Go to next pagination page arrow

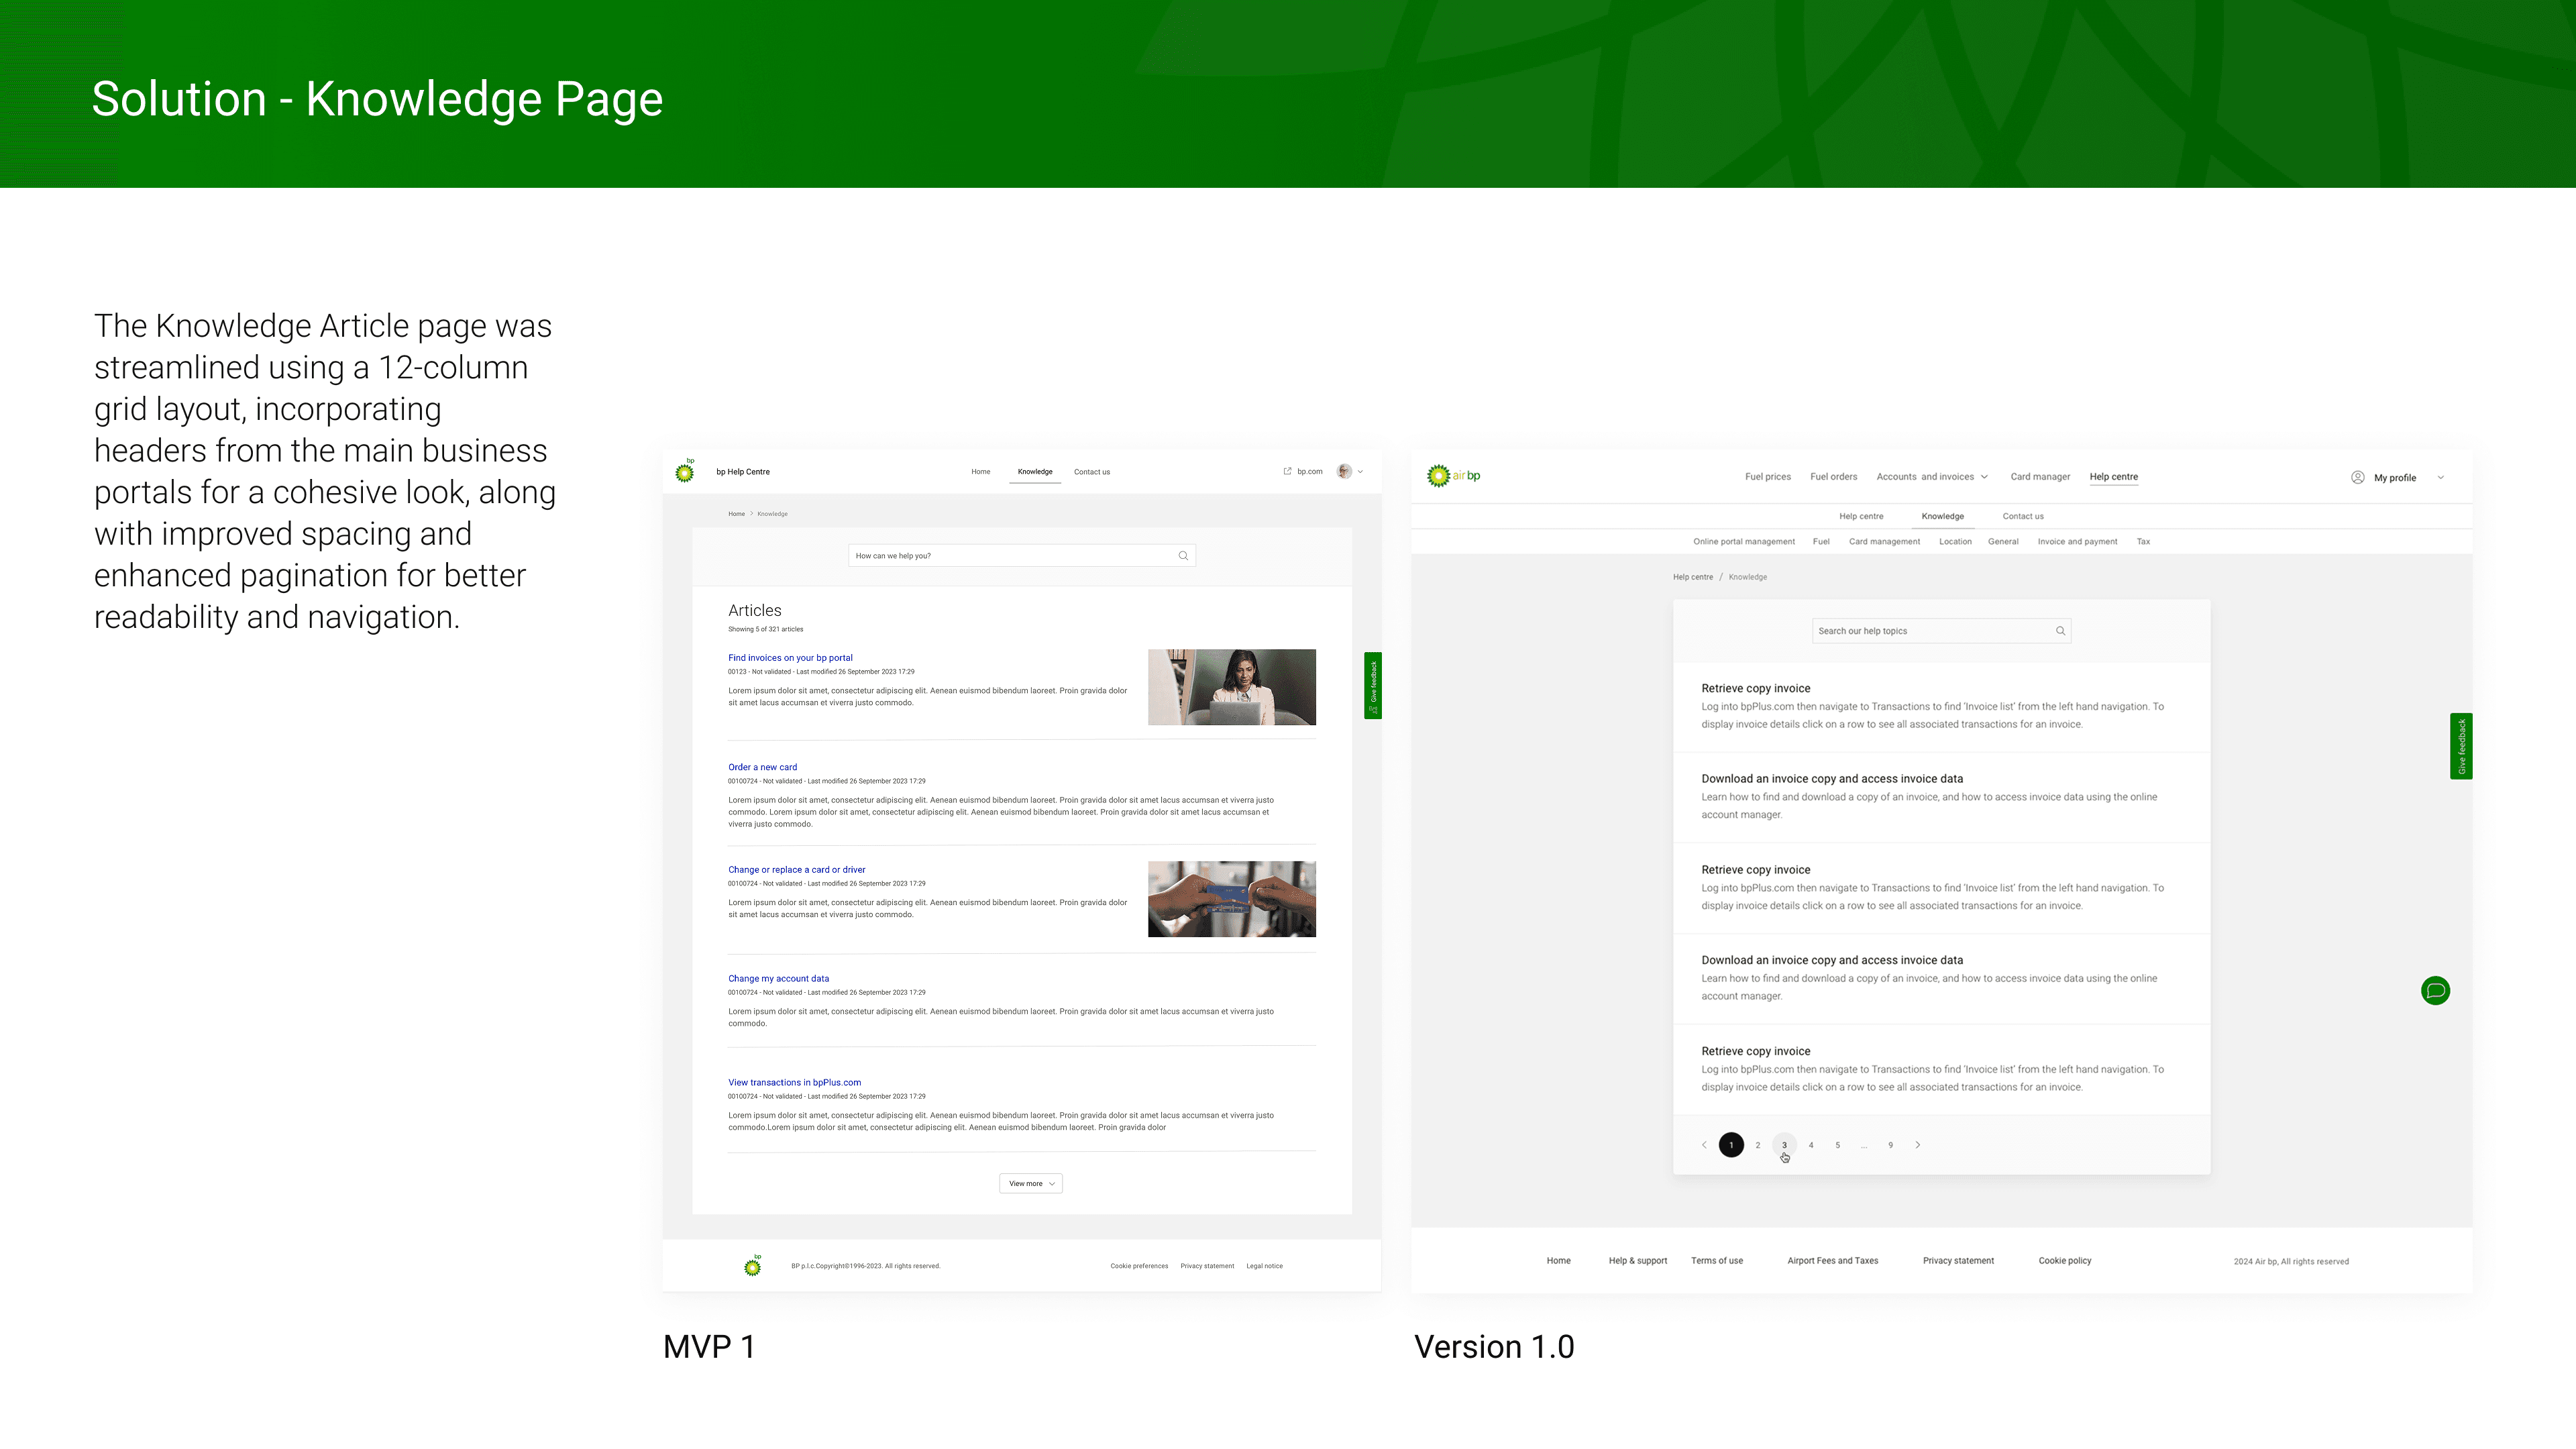(1917, 1145)
